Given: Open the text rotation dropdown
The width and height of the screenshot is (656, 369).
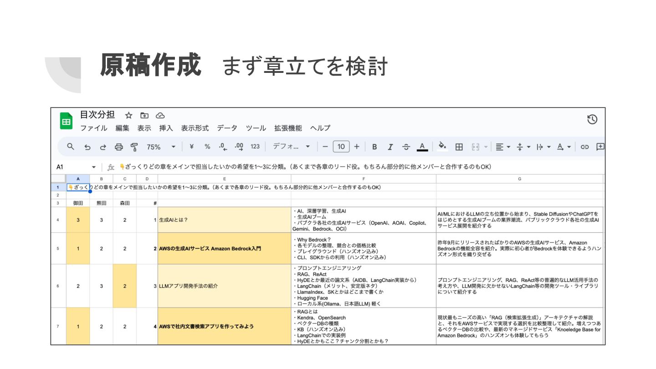Looking at the screenshot, I should pos(564,147).
